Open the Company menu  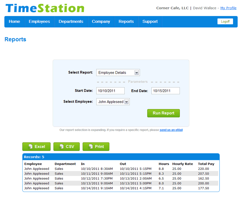click(101, 22)
